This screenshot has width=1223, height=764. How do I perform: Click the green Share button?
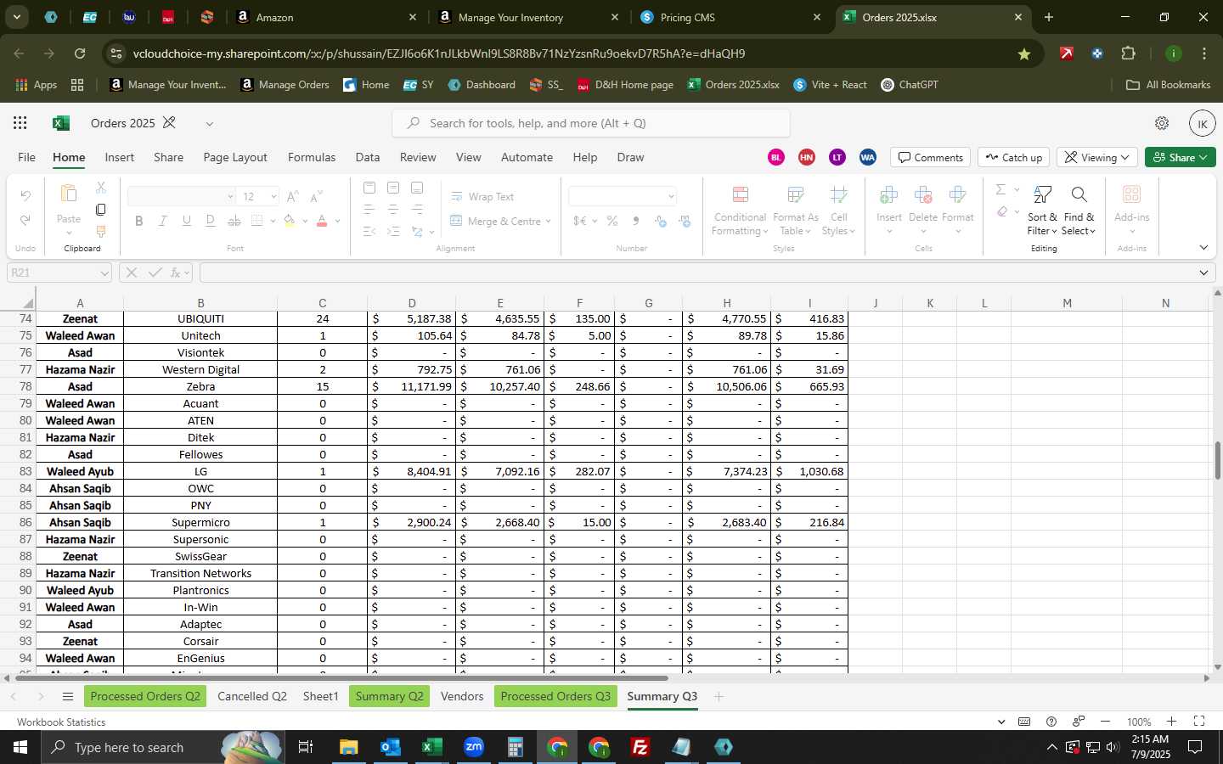tap(1181, 157)
